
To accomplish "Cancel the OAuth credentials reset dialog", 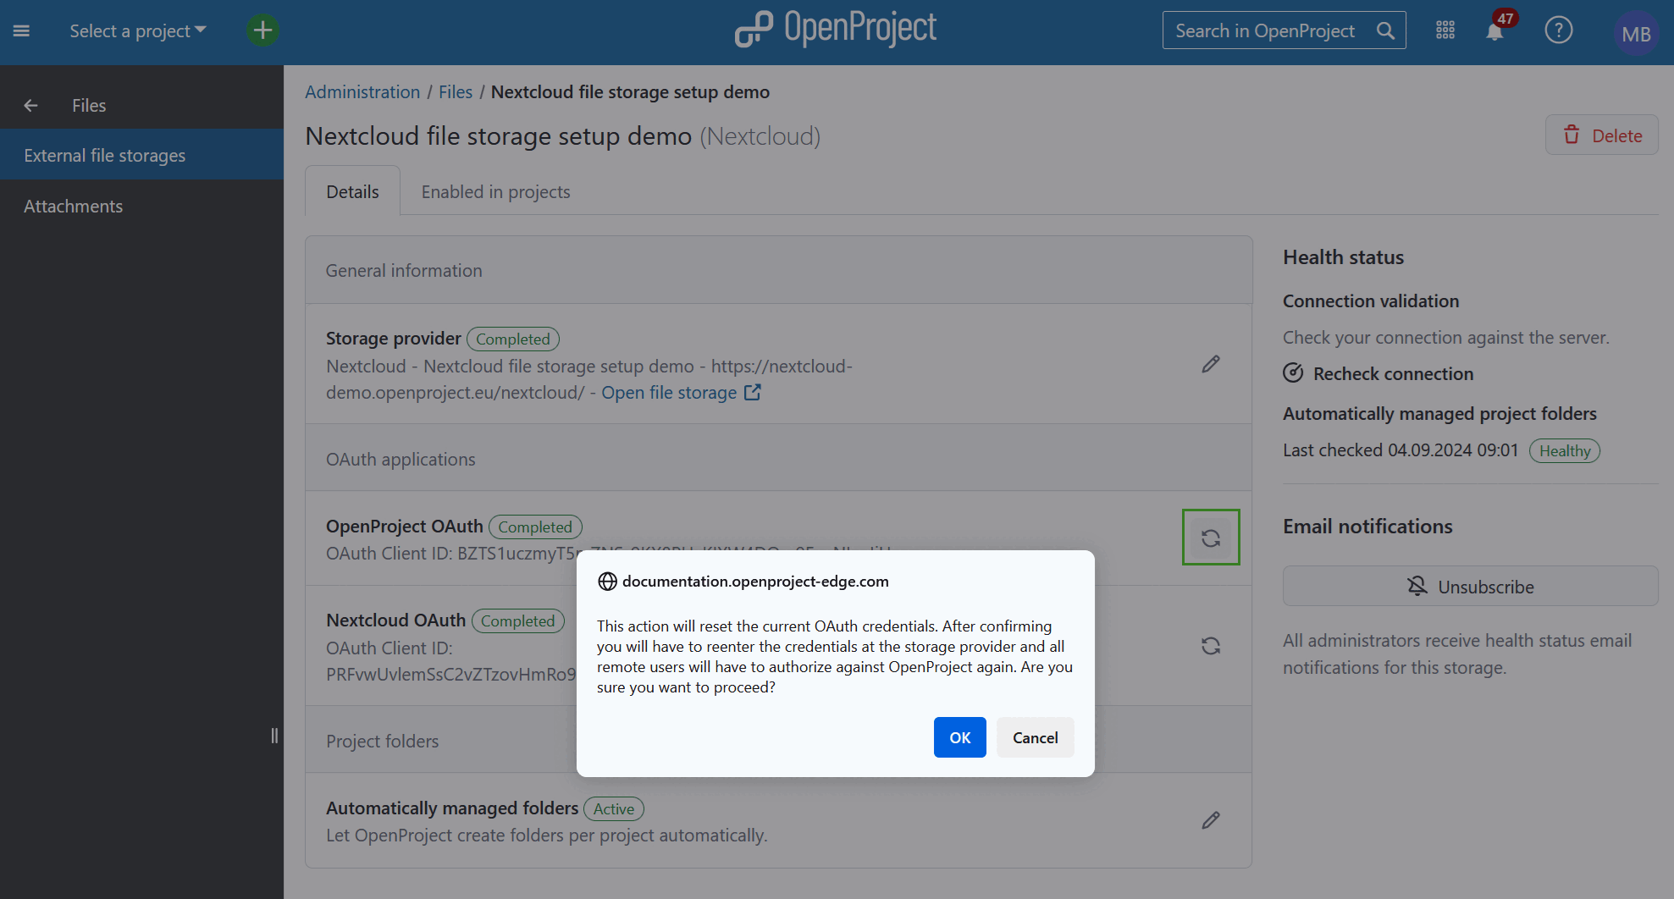I will [x=1035, y=737].
